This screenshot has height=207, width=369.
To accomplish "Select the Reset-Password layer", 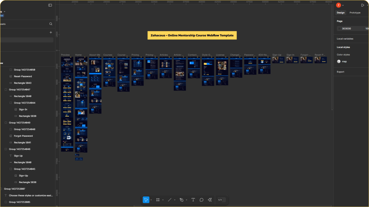I will click(23, 76).
